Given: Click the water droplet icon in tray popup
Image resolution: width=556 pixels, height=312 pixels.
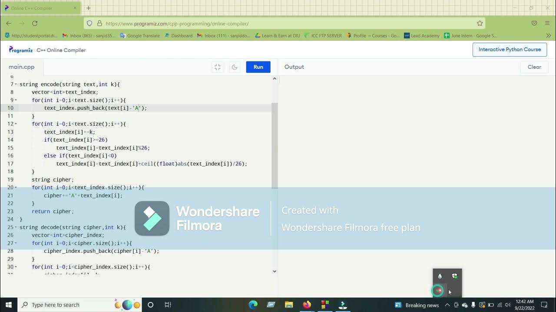Looking at the screenshot, I should coord(440,276).
